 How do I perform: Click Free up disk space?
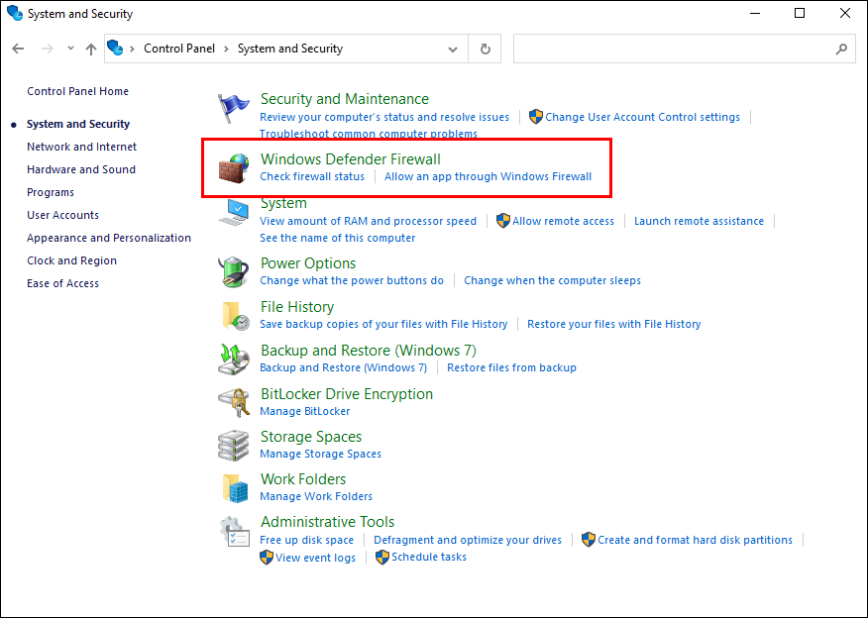pyautogui.click(x=307, y=540)
